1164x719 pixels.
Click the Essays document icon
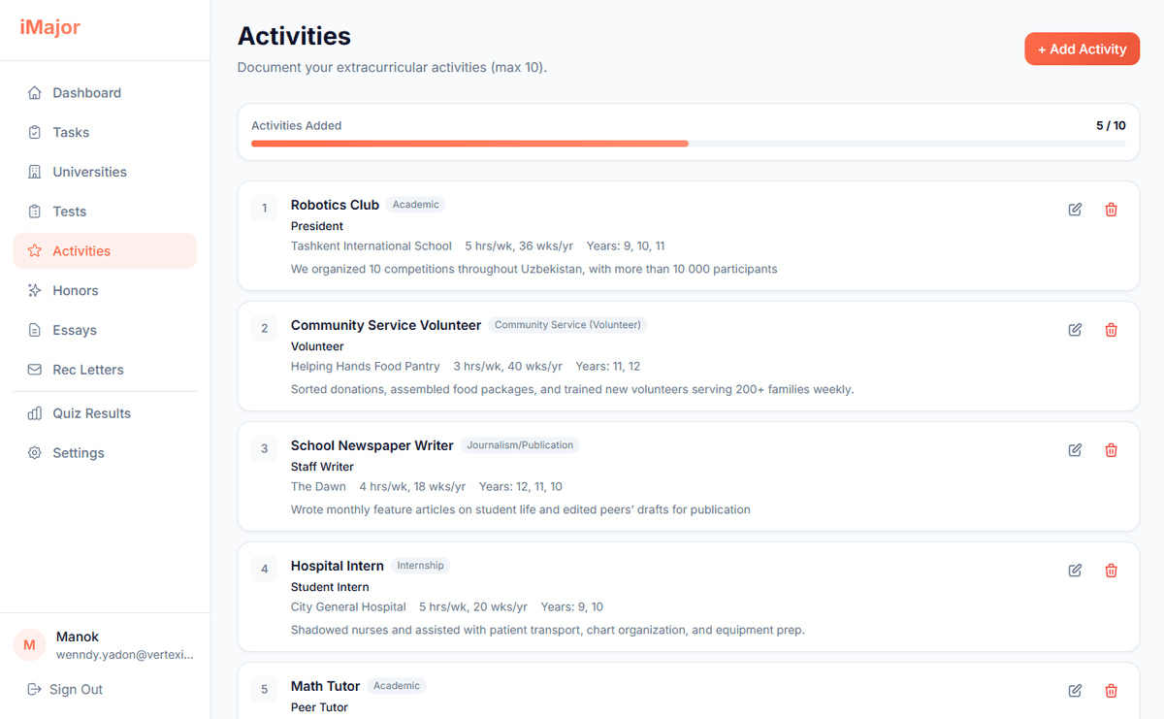32,330
